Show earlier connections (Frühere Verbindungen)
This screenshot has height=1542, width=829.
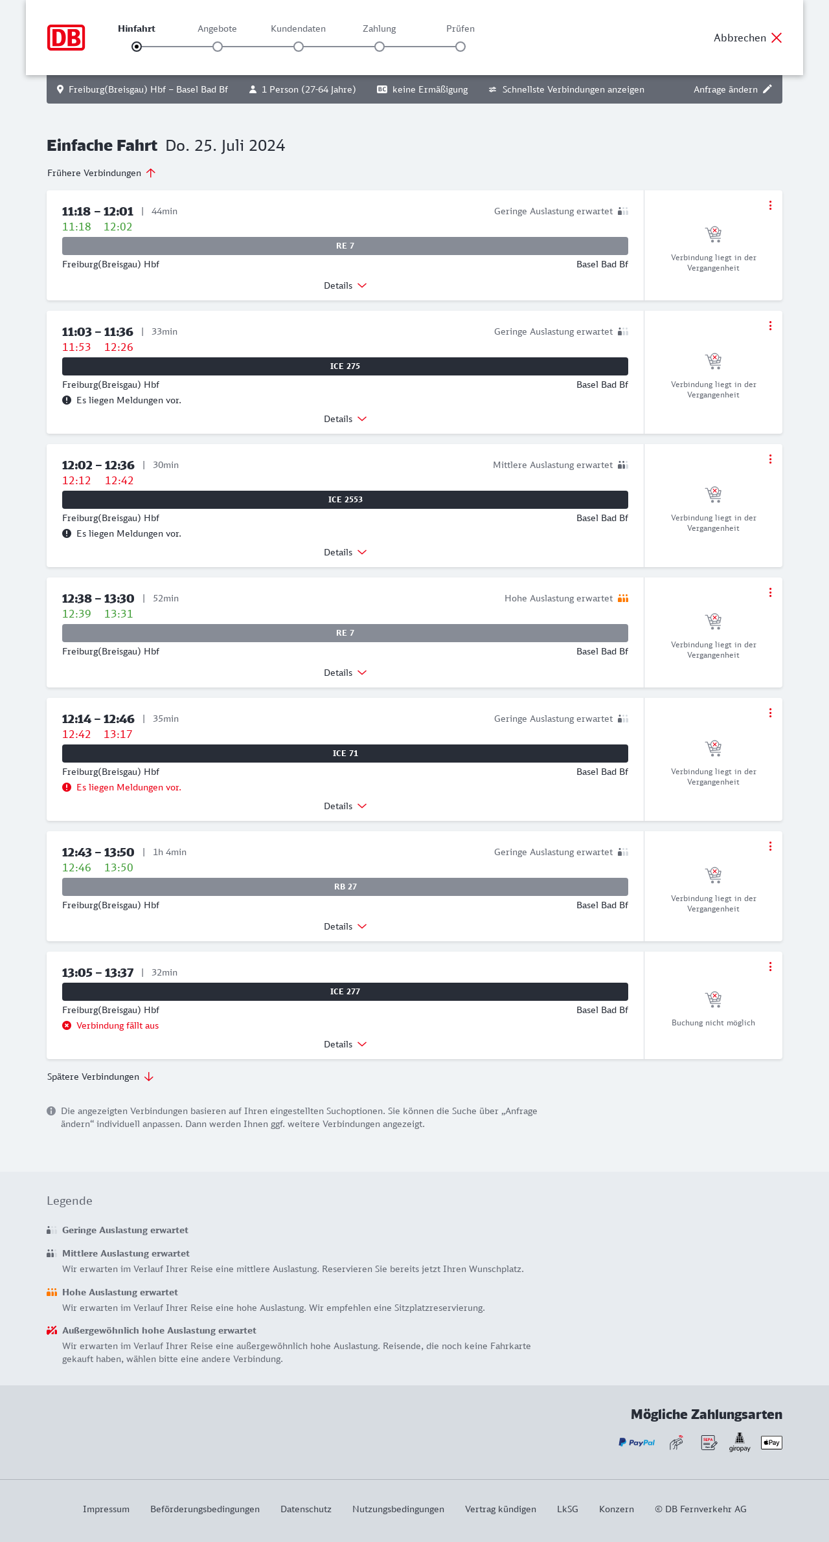tap(101, 173)
